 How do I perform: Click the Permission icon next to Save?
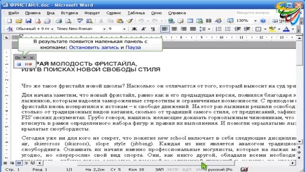point(38,21)
